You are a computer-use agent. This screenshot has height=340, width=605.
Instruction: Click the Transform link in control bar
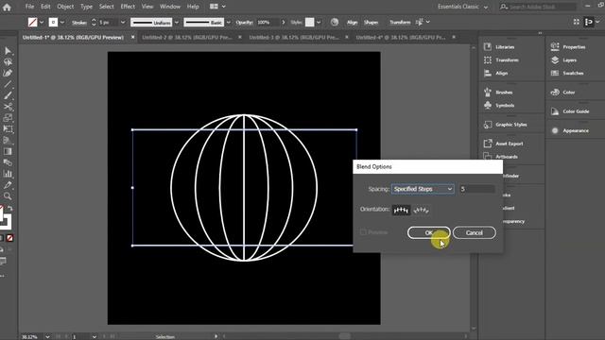point(400,23)
